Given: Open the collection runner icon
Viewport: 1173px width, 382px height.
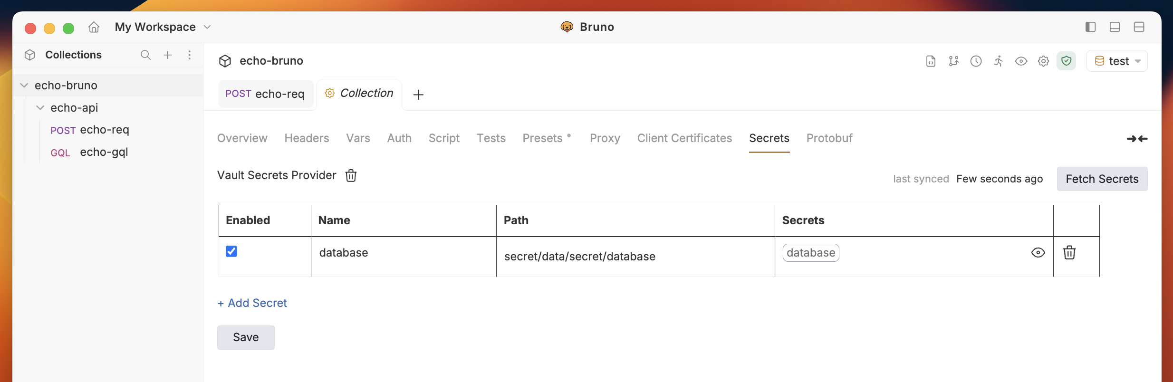Looking at the screenshot, I should tap(999, 61).
